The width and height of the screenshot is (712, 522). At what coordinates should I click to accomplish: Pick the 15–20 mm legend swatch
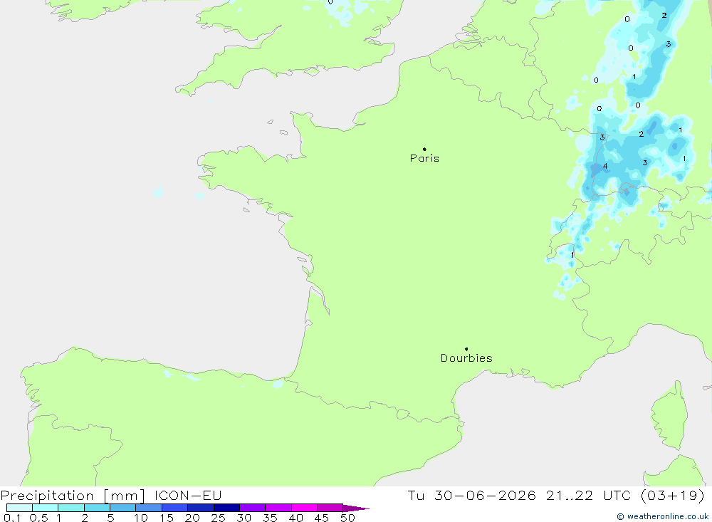pyautogui.click(x=174, y=508)
